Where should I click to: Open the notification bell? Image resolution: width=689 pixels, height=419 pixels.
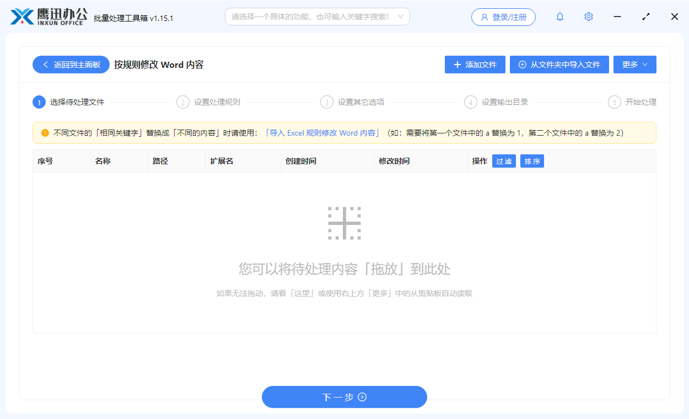click(x=560, y=17)
